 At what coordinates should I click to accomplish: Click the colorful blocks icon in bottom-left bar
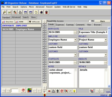[30, 90]
